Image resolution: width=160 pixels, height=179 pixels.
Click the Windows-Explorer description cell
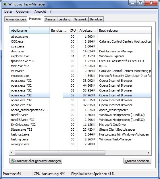pyautogui.click(x=111, y=56)
